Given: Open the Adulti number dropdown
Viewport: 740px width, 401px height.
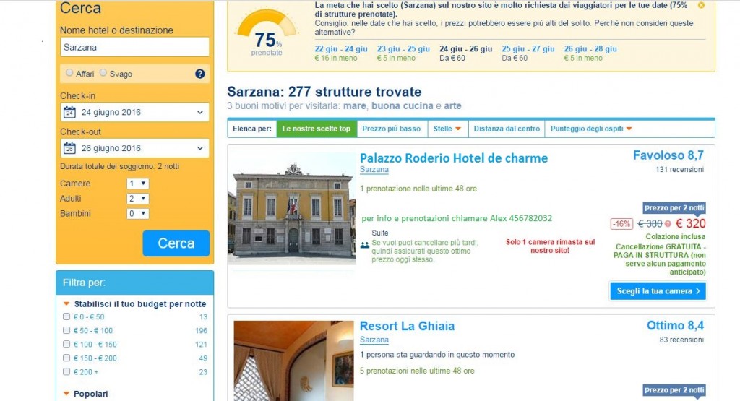Looking at the screenshot, I should click(138, 199).
